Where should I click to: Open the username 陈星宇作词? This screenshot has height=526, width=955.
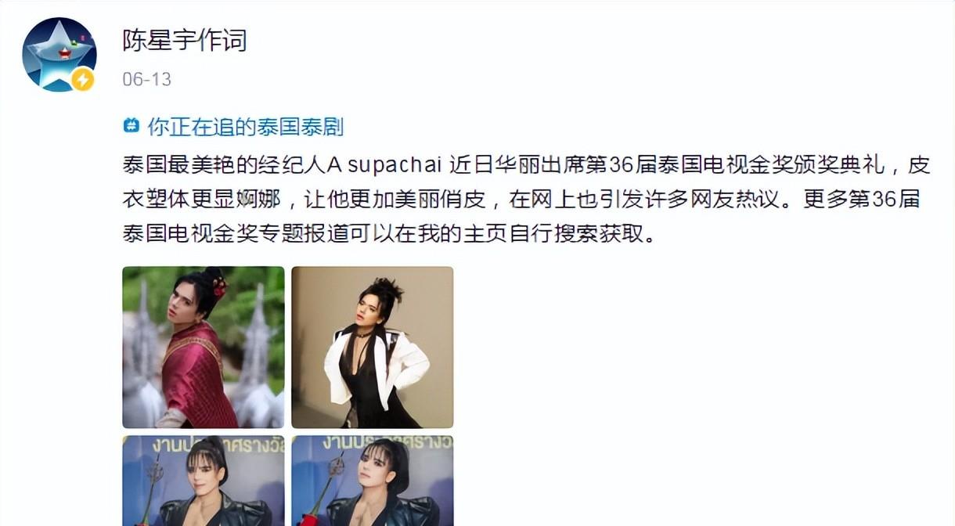[x=185, y=41]
